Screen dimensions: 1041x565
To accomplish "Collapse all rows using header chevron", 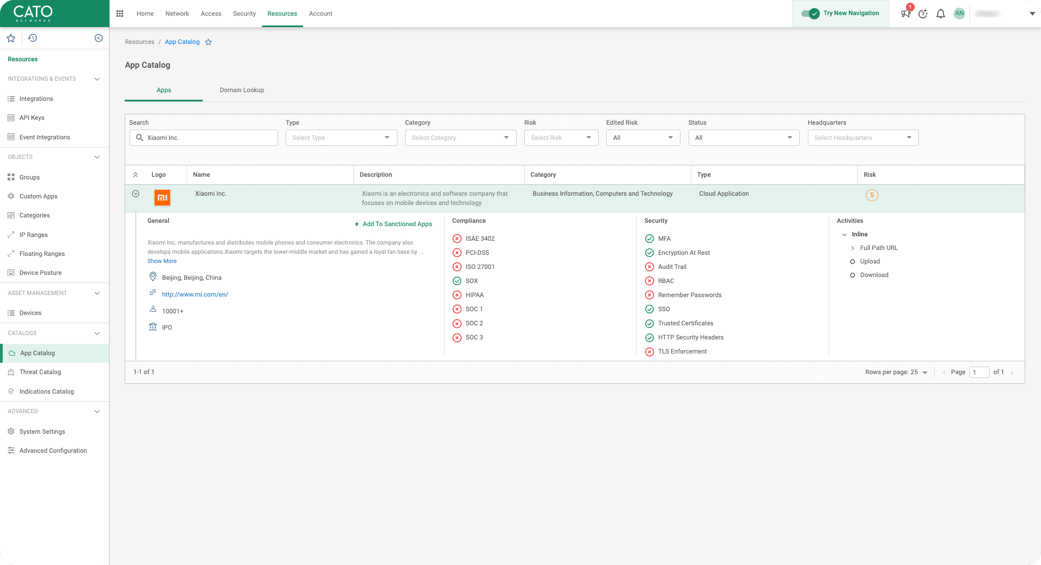I will click(136, 175).
